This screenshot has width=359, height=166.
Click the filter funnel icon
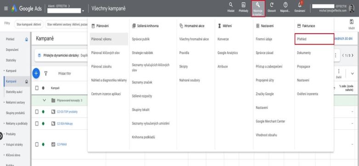pos(46,73)
